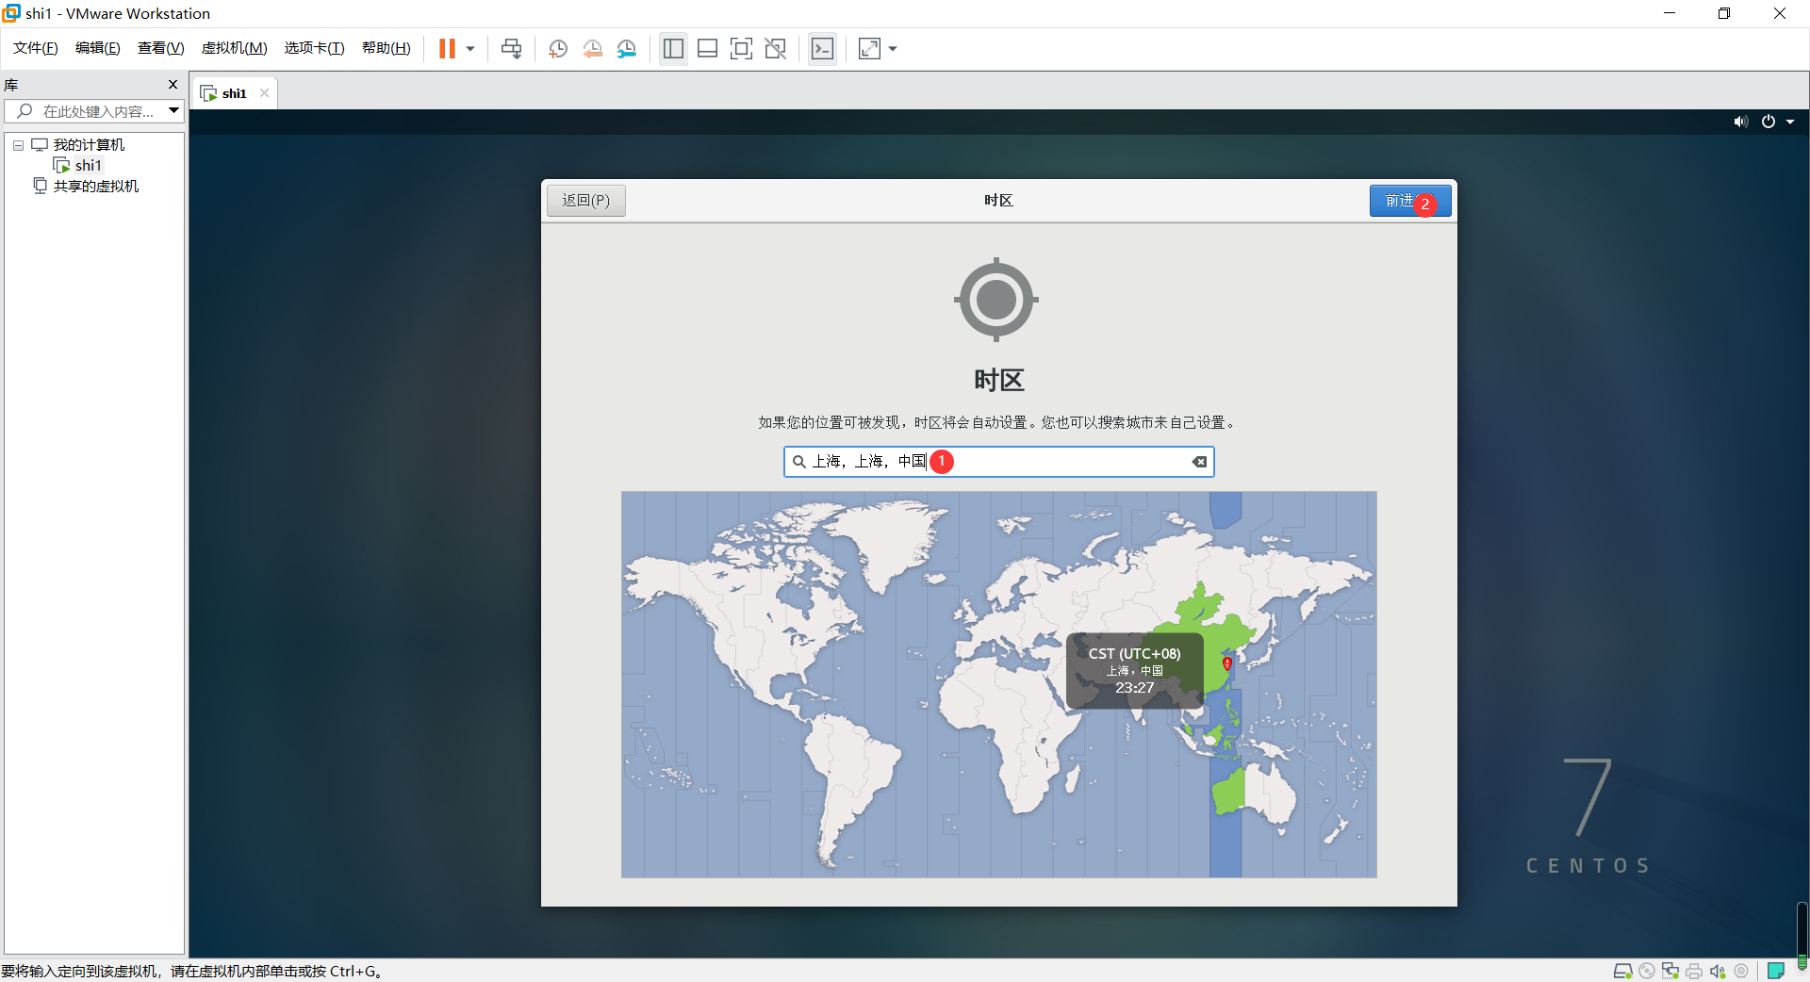Open the 文件(F) menu

click(x=36, y=48)
